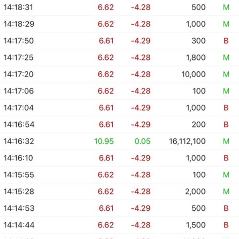Open the 14:17:06 trade entry
The width and height of the screenshot is (239, 239).
(x=119, y=91)
